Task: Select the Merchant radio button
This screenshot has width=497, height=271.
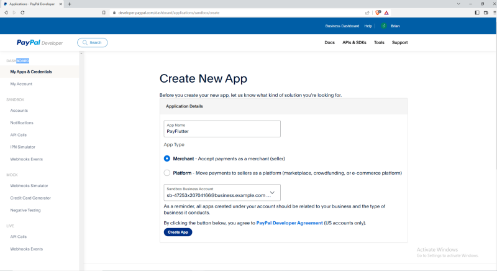Action: pos(167,158)
